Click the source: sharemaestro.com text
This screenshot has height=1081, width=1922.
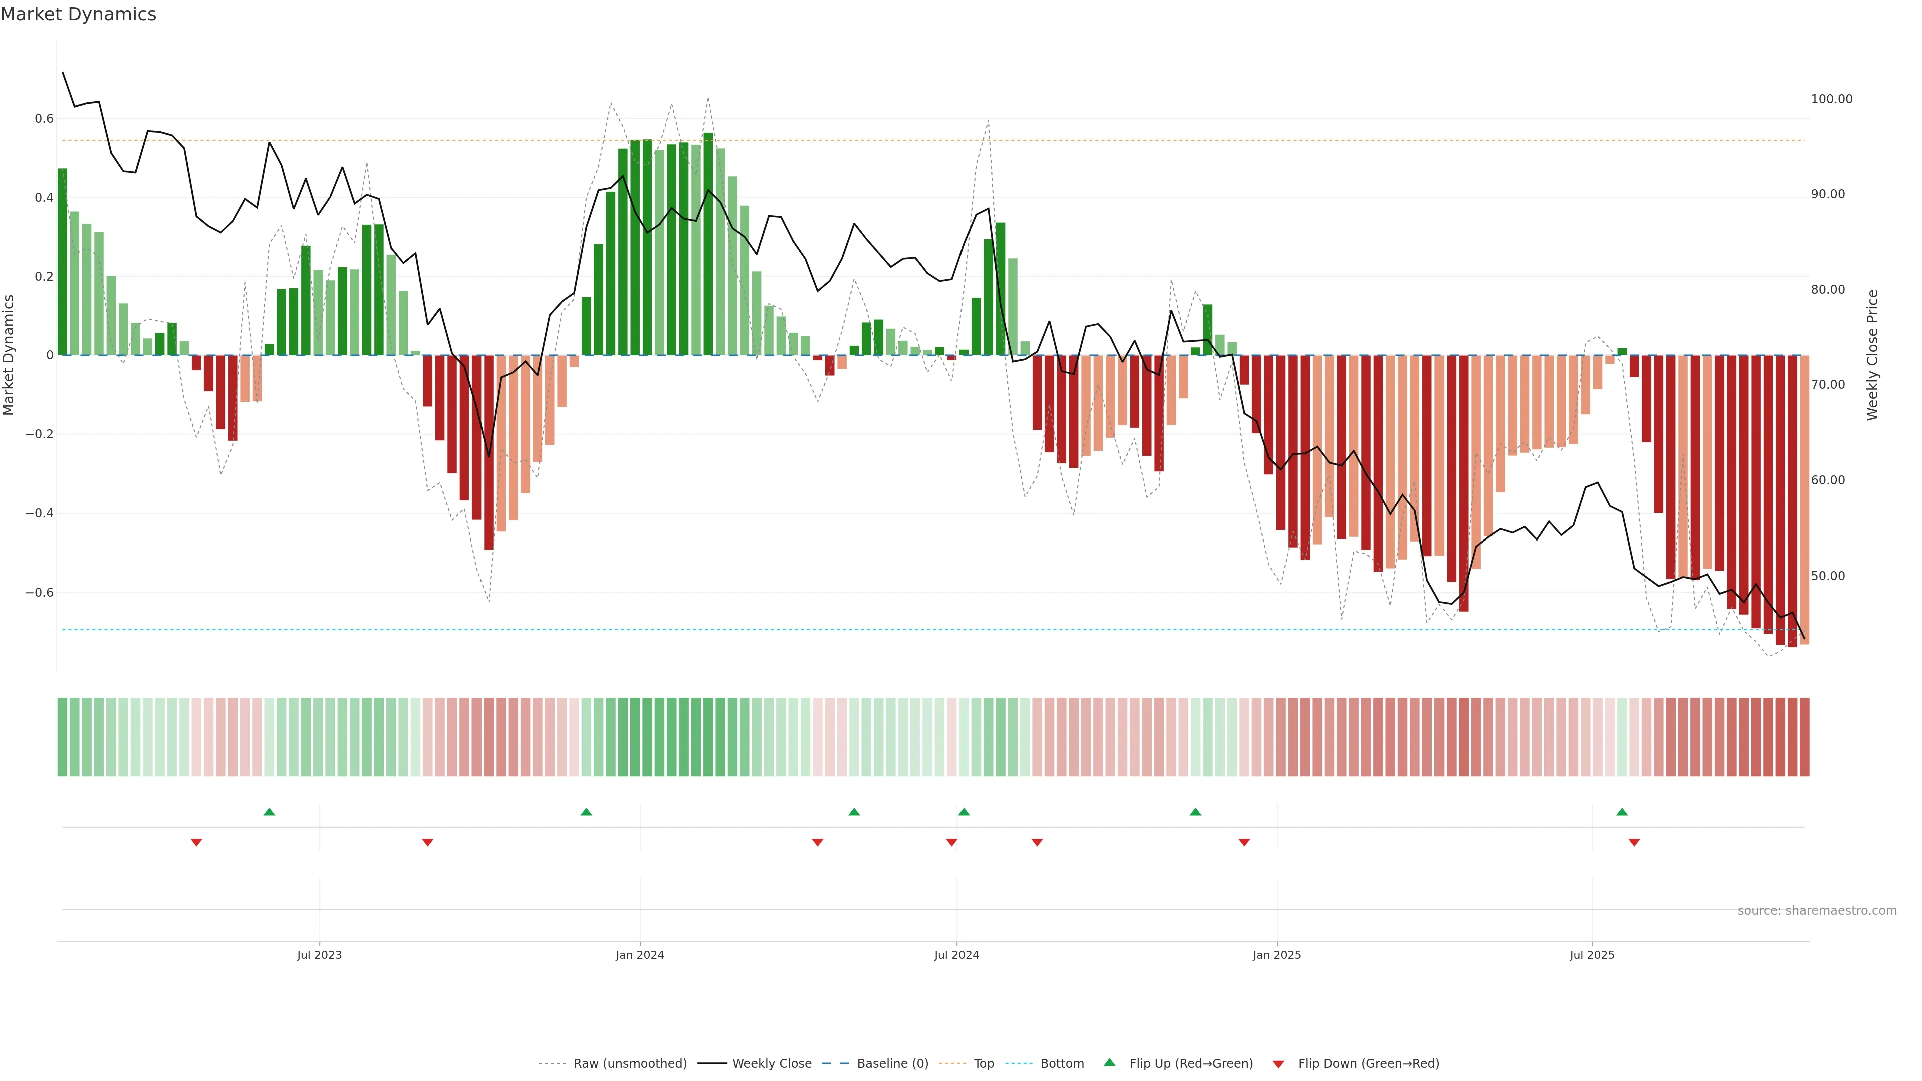pyautogui.click(x=1817, y=911)
